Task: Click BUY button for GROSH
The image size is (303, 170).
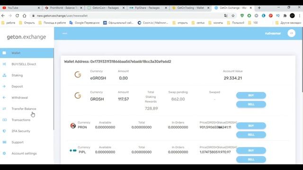Action: click(x=251, y=95)
